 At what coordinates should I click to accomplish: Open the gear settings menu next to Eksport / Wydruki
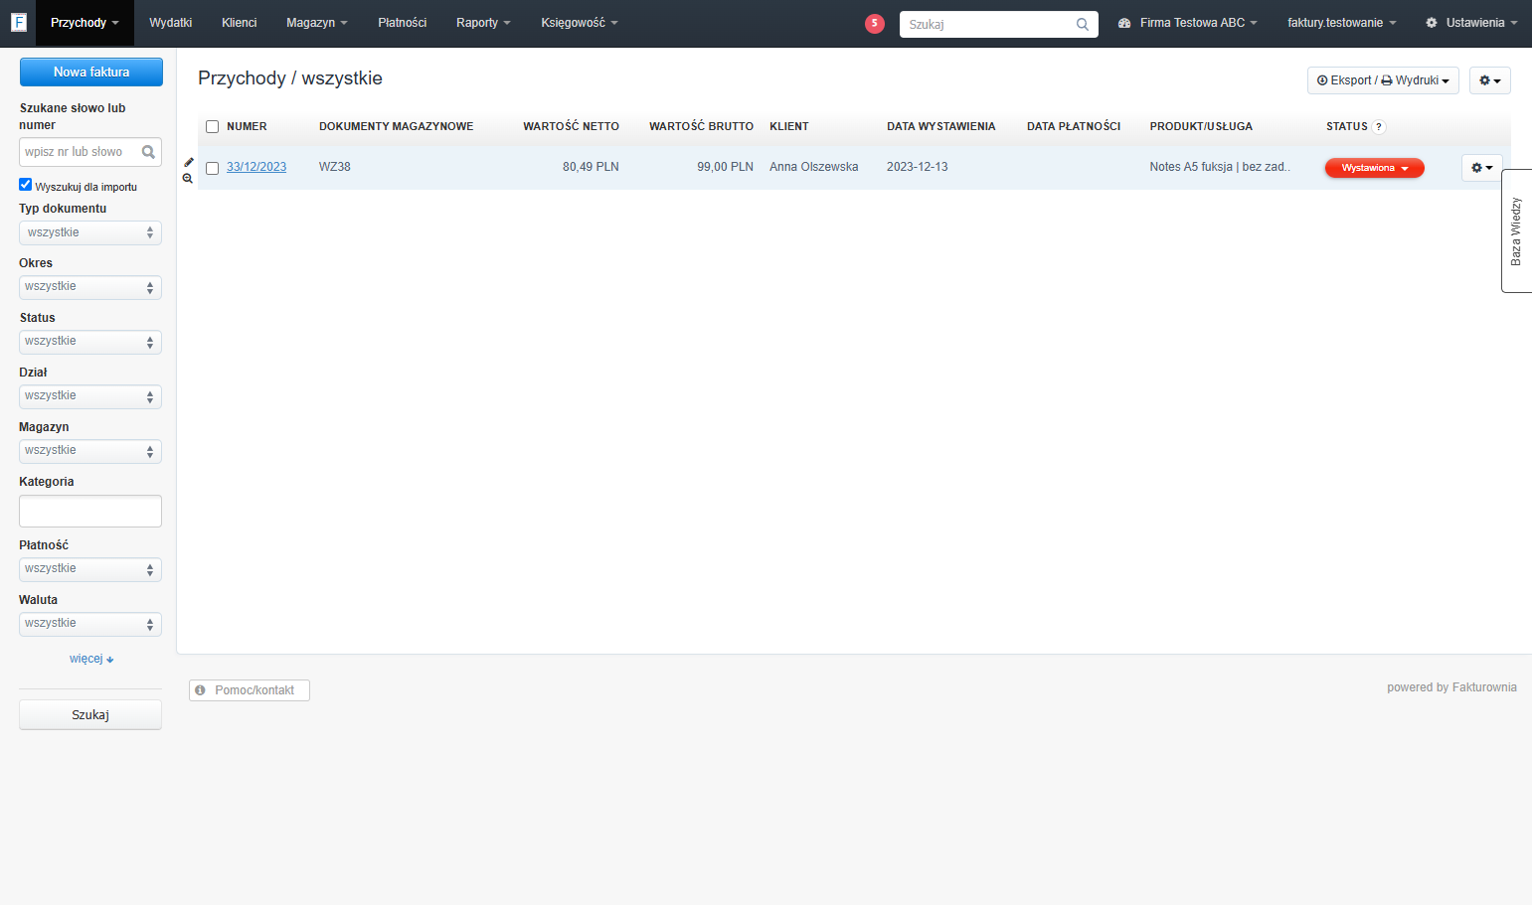1489,80
